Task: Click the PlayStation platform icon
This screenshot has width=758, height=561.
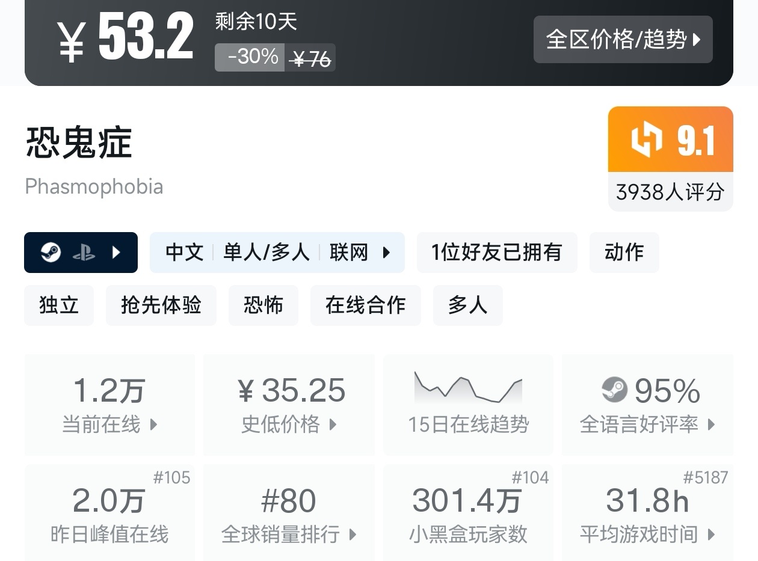Action: point(84,253)
